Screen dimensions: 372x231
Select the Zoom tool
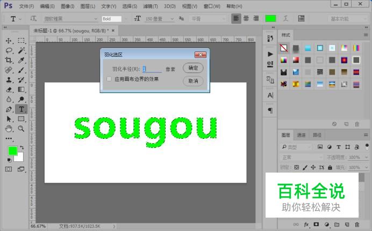pyautogui.click(x=21, y=129)
